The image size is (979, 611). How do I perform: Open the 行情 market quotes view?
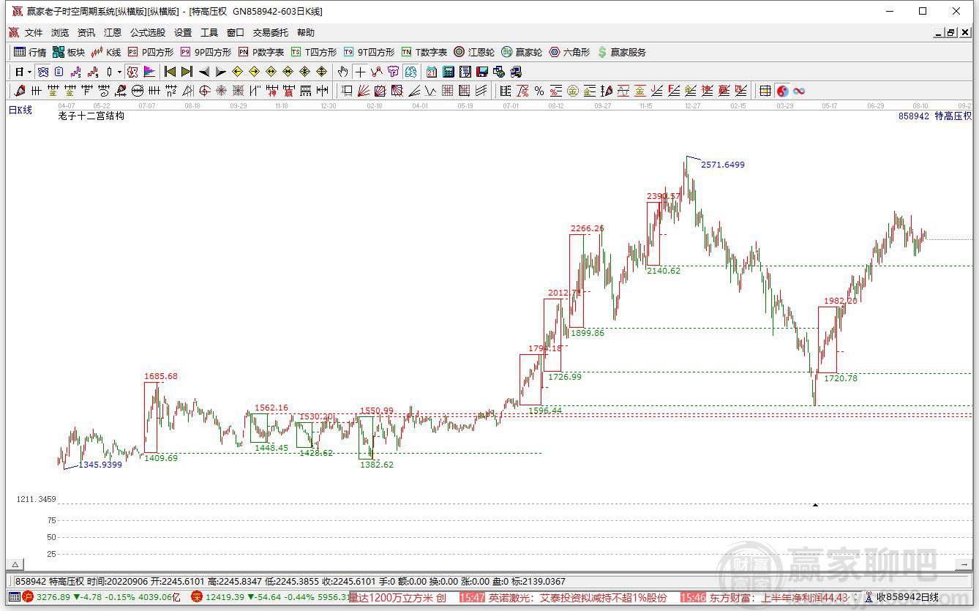coord(30,52)
